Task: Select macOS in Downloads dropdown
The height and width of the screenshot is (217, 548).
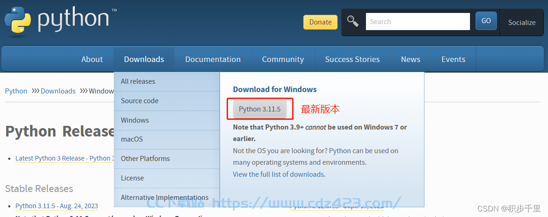Action: 167,139
